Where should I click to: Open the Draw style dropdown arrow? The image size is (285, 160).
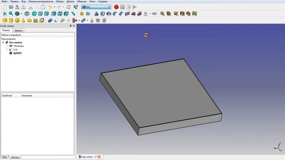click(x=21, y=14)
